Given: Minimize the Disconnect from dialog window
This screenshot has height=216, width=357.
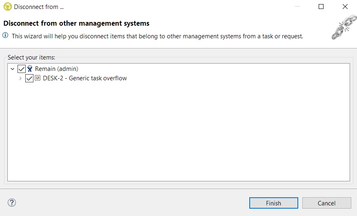Looking at the screenshot, I should pyautogui.click(x=297, y=7).
